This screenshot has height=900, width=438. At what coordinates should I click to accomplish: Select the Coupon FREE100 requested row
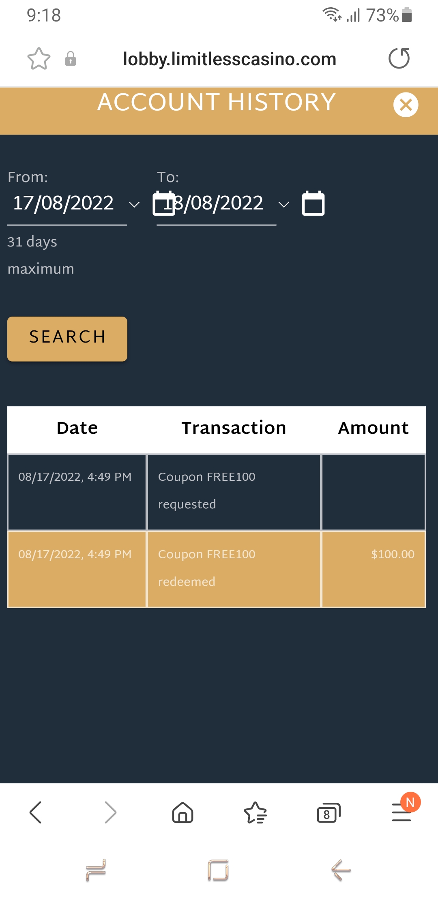click(217, 492)
